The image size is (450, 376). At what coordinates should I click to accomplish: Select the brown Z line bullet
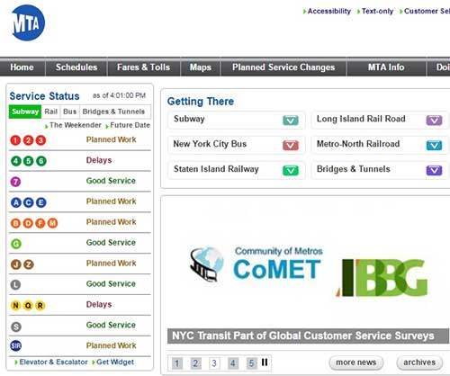(x=29, y=264)
